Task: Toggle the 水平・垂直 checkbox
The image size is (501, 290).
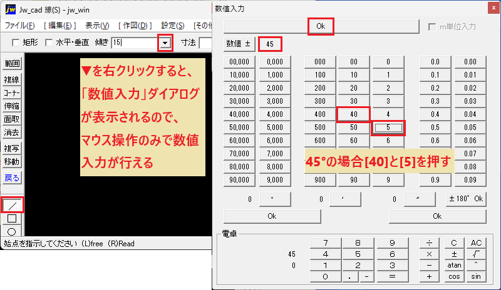Action: (x=49, y=42)
